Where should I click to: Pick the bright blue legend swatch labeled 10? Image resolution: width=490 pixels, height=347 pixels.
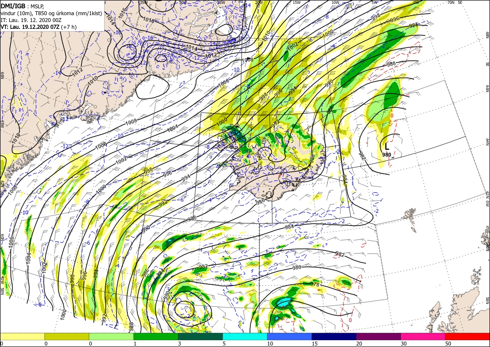[290, 336]
